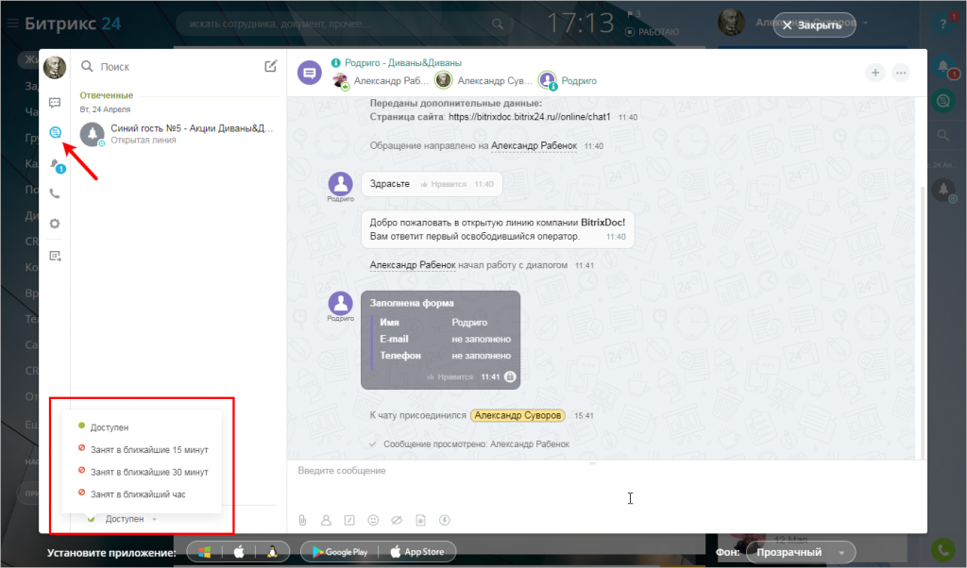Image resolution: width=967 pixels, height=568 pixels.
Task: Click lock icon on form message
Action: [510, 376]
